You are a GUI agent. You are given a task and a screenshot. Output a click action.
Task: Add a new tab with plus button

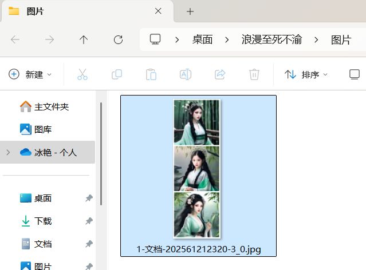pyautogui.click(x=190, y=11)
